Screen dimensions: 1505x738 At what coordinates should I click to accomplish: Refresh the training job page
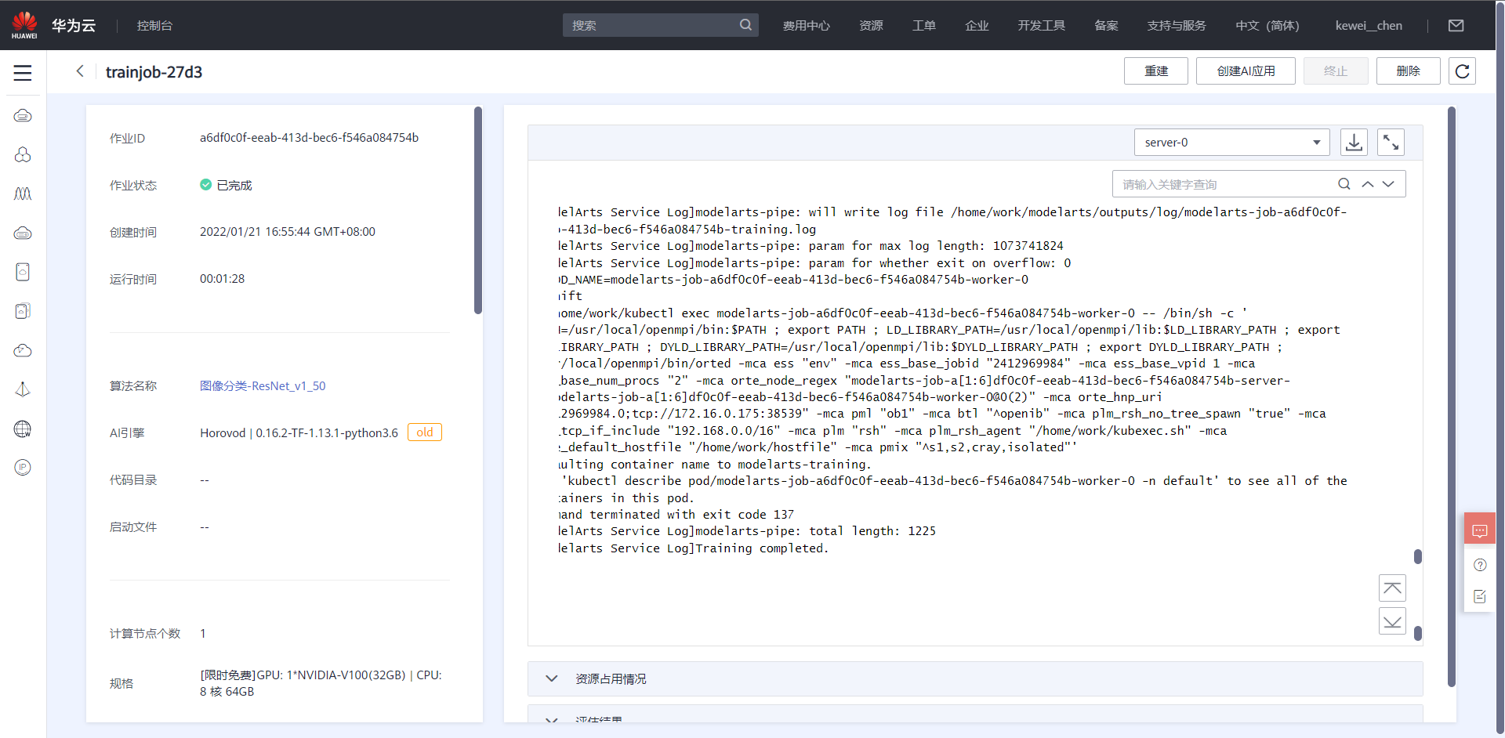tap(1462, 71)
